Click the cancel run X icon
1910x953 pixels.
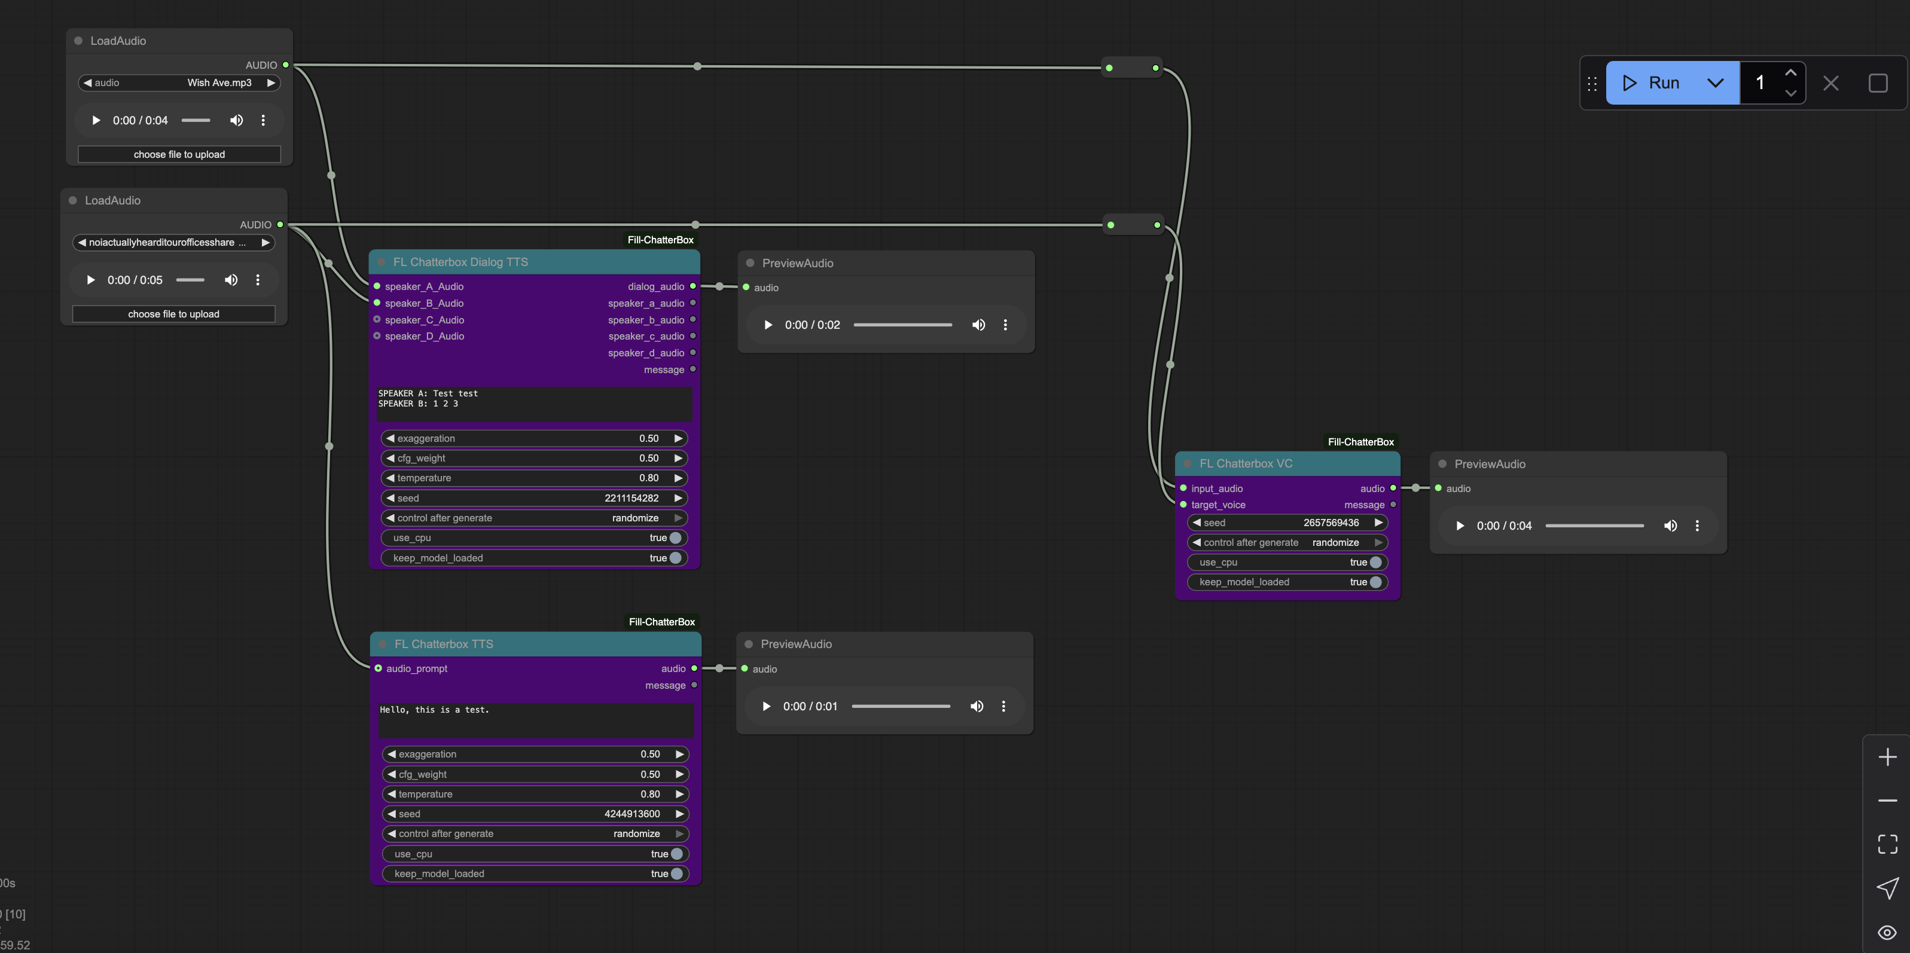[1830, 83]
